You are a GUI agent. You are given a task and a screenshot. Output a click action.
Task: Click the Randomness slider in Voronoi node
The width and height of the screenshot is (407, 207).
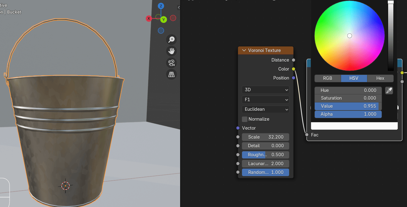click(x=265, y=172)
